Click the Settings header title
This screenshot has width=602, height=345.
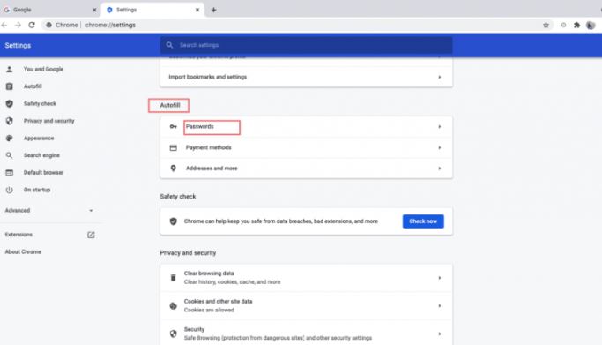point(18,45)
